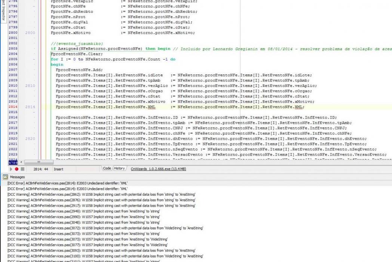Open the CnWizards_1.0.2.666.exe link
392x262 pixels.
pyautogui.click(x=158, y=169)
